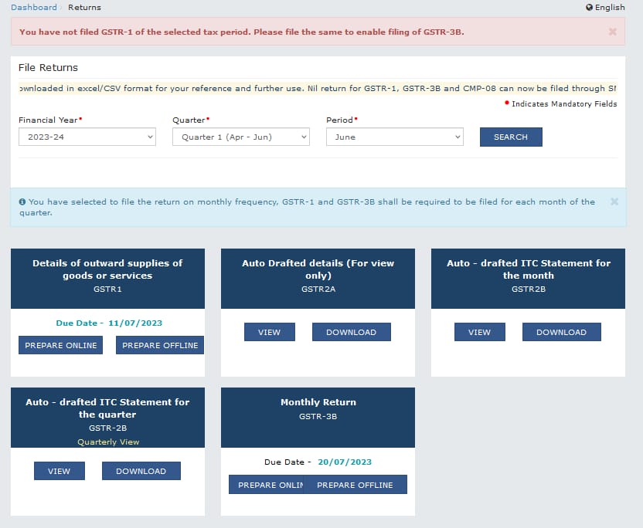Download the quarterly GSTR-2B statement
This screenshot has height=528, width=643.
[x=141, y=471]
